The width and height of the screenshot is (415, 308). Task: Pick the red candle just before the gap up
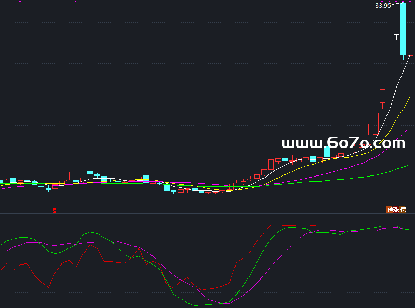pyautogui.click(x=383, y=96)
